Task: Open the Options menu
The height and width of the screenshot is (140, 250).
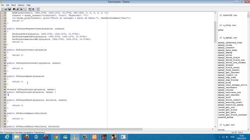Action: click(21, 5)
